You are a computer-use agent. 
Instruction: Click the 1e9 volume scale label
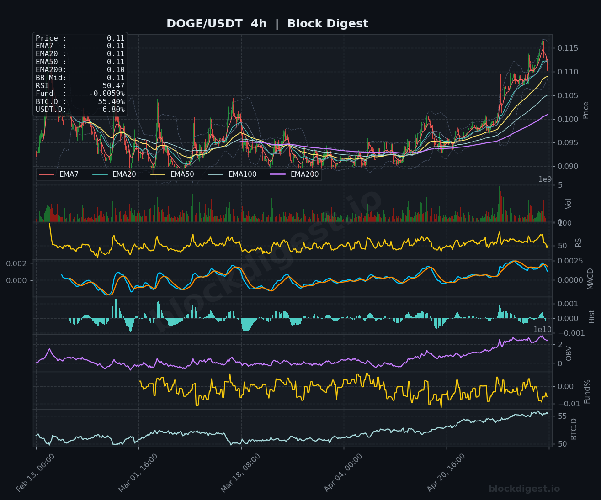click(545, 179)
